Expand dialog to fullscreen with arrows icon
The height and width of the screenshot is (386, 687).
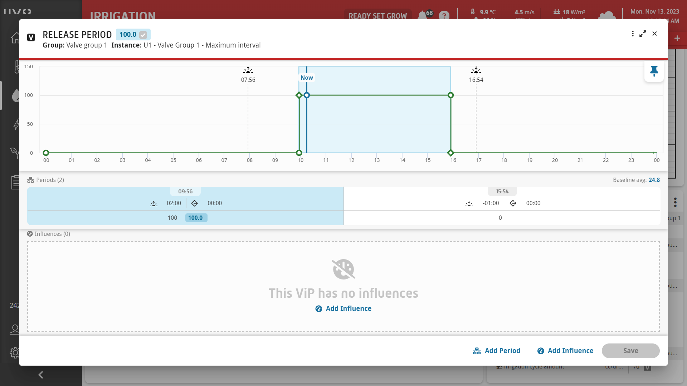(x=643, y=34)
